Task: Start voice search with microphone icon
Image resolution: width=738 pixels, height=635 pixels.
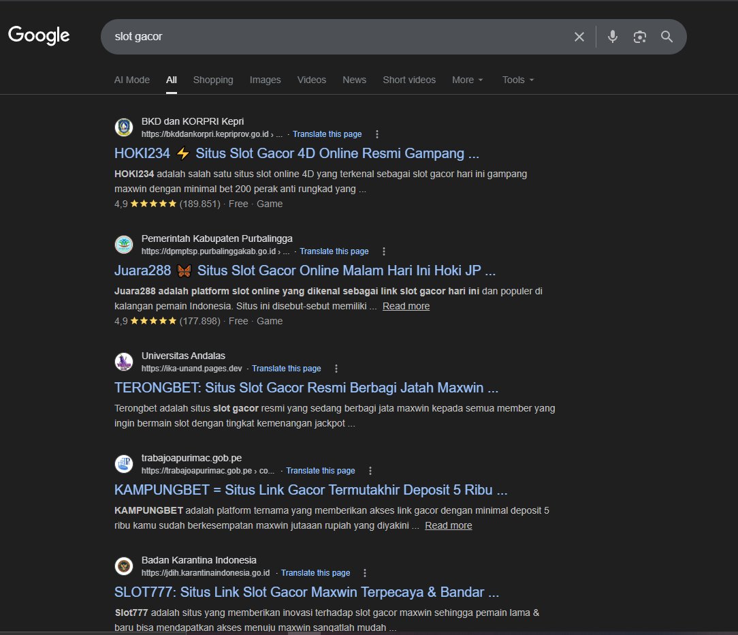Action: tap(612, 37)
